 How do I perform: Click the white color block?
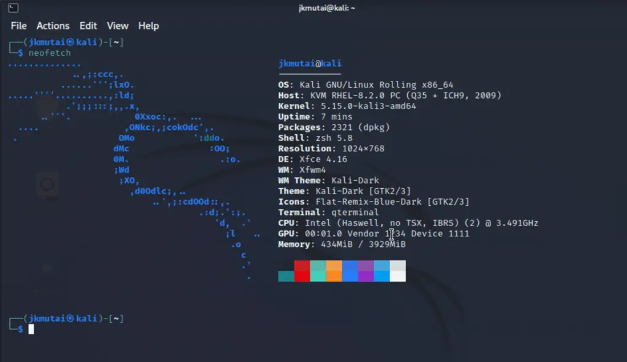coord(398,271)
